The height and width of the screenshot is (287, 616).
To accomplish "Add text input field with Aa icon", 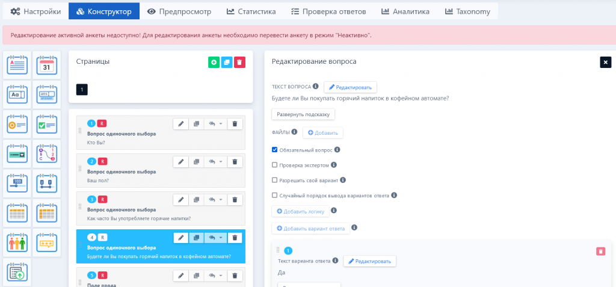I will point(17,94).
